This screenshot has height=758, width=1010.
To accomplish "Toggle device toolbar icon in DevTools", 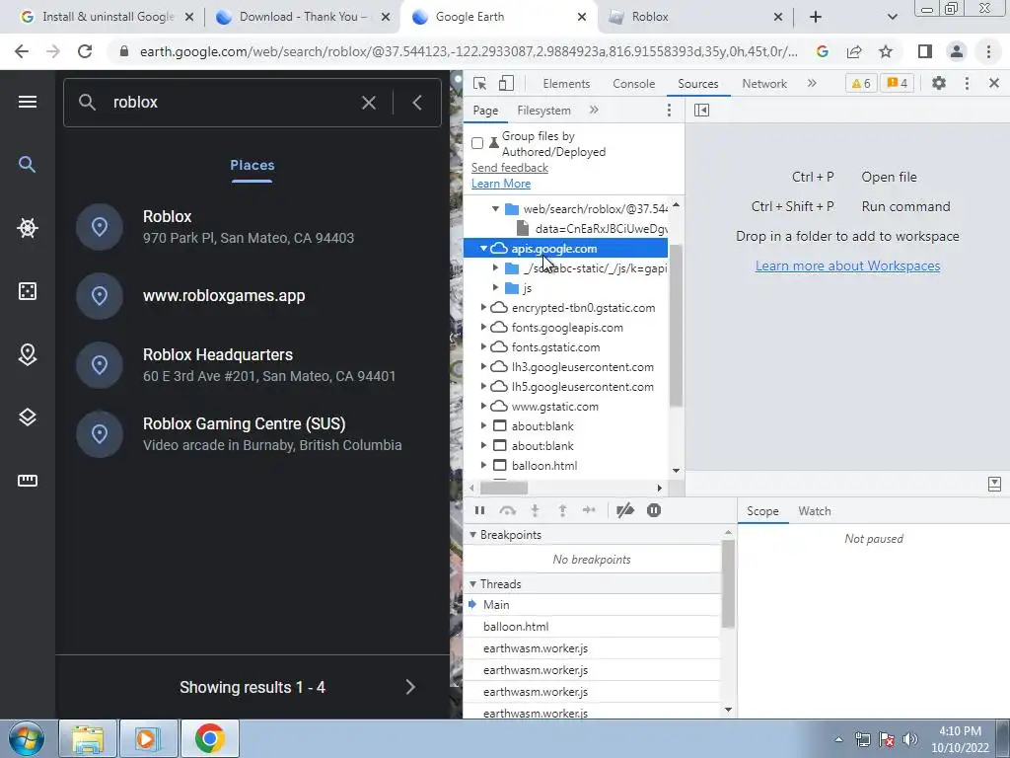I will (506, 83).
